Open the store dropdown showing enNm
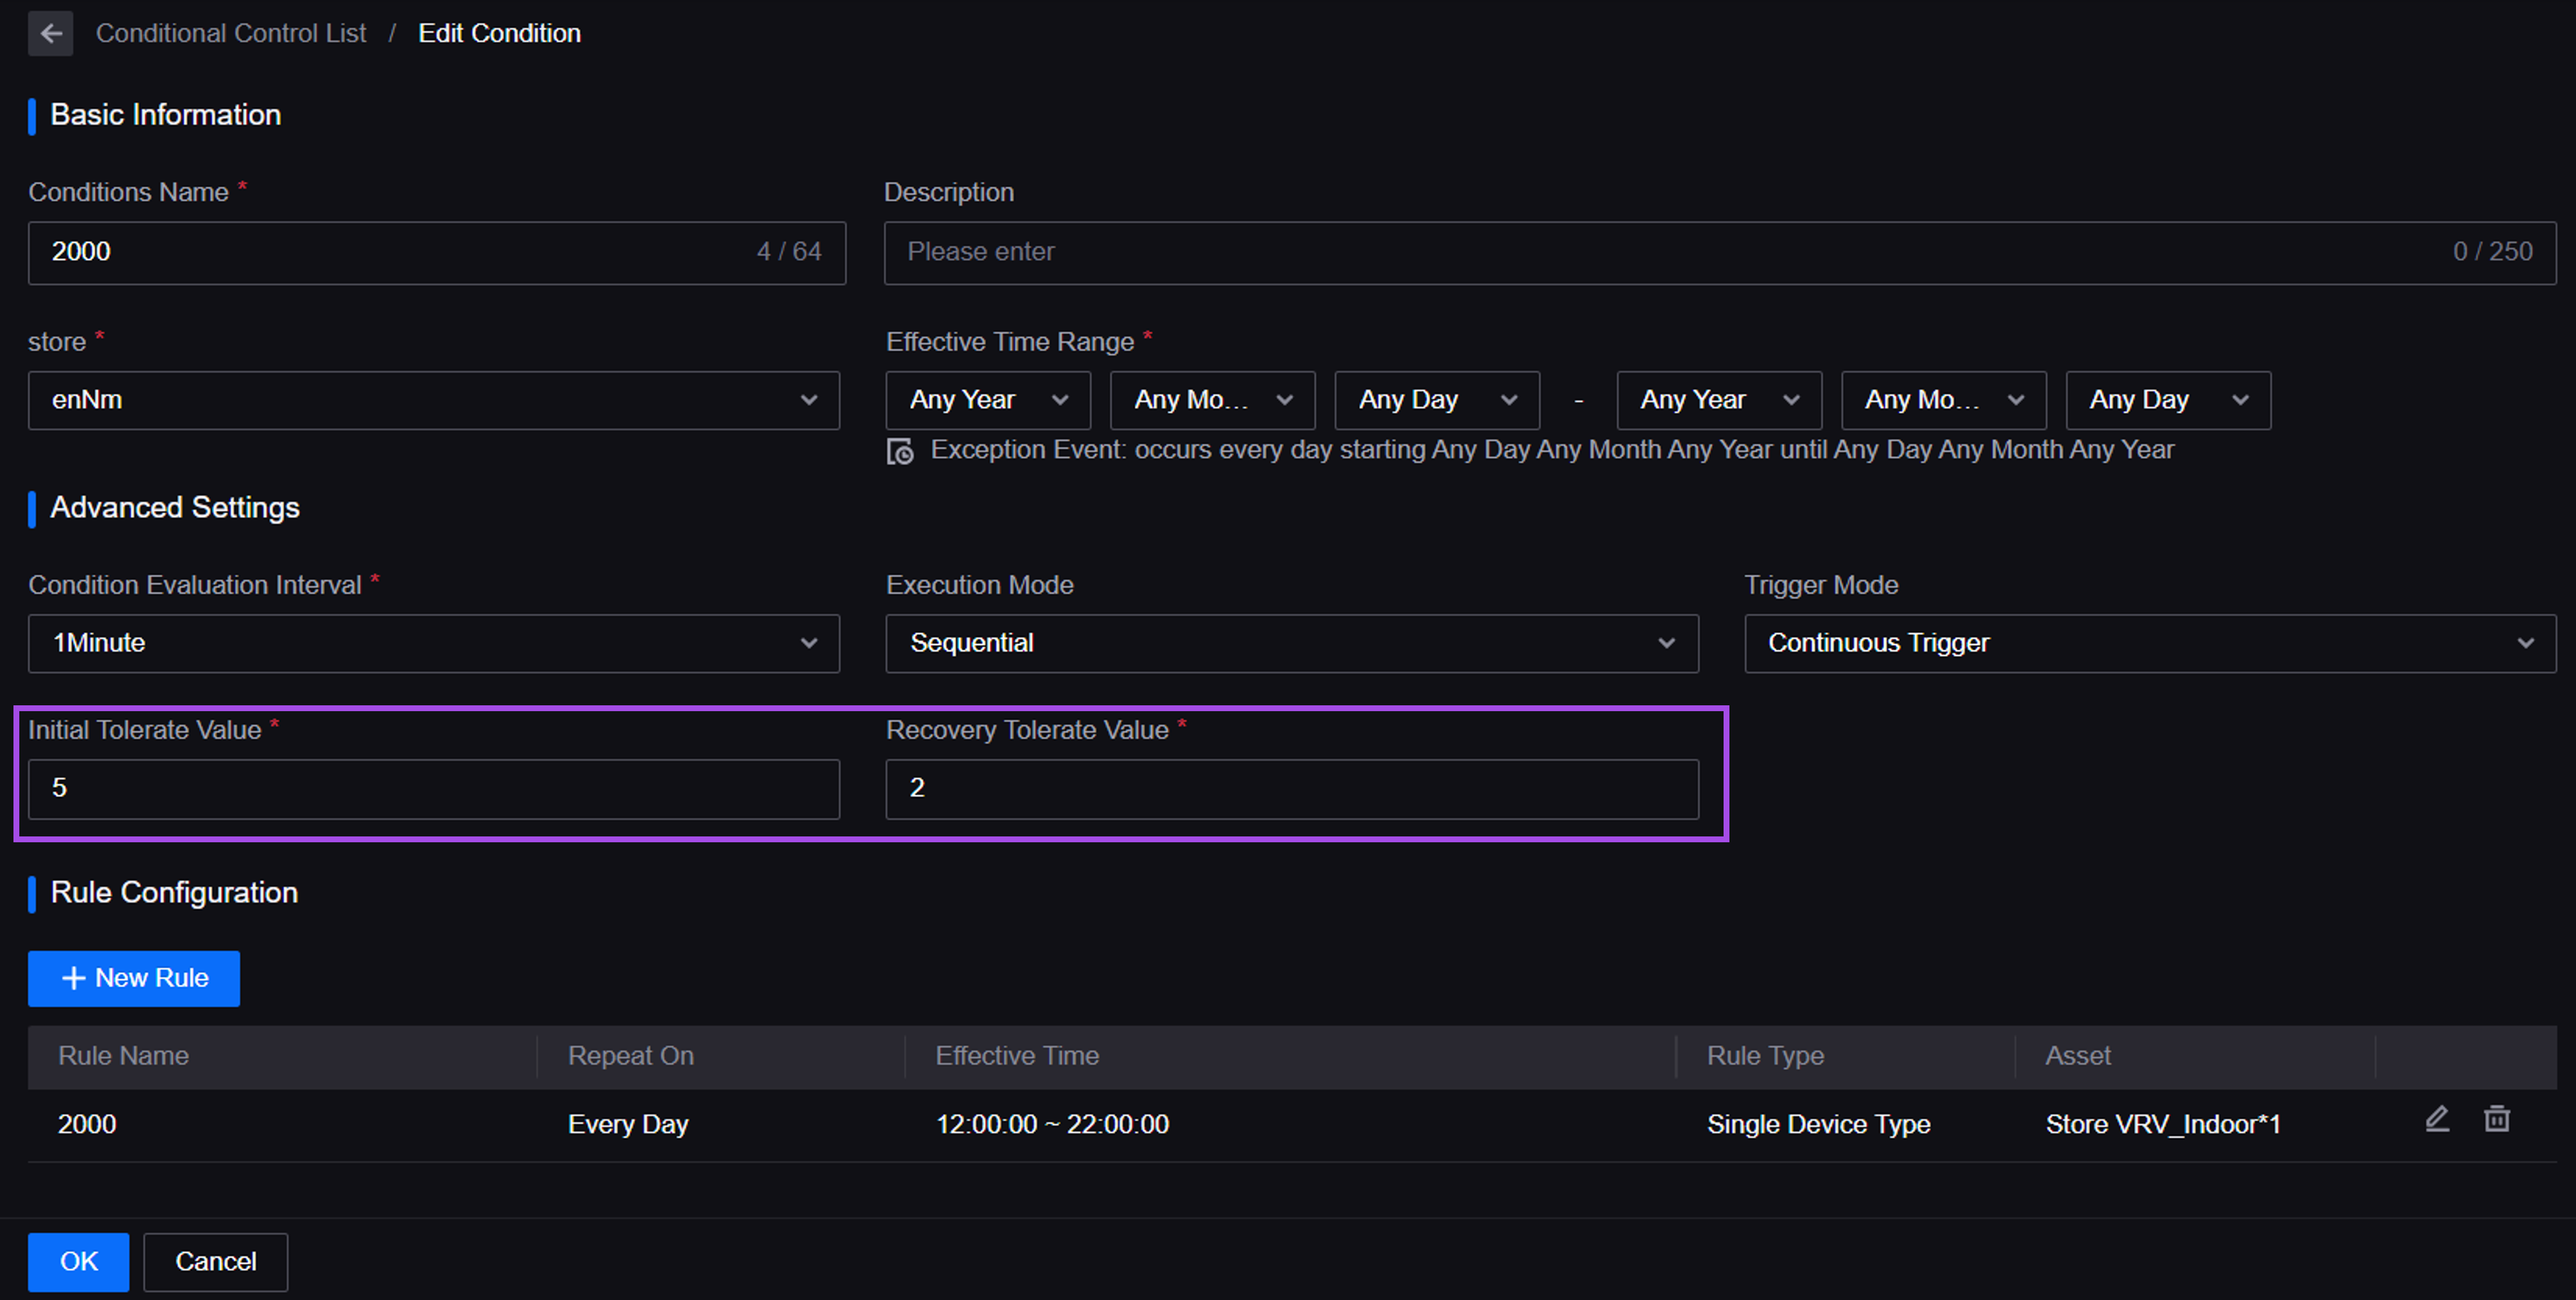The image size is (2576, 1300). pyautogui.click(x=433, y=400)
